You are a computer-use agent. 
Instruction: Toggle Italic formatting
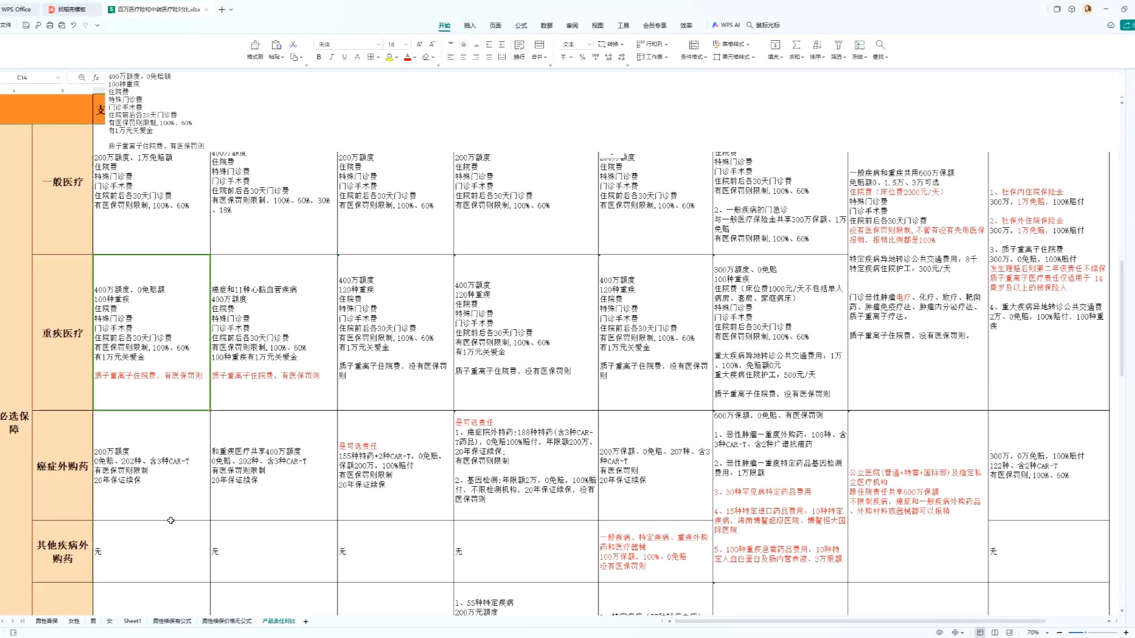331,57
